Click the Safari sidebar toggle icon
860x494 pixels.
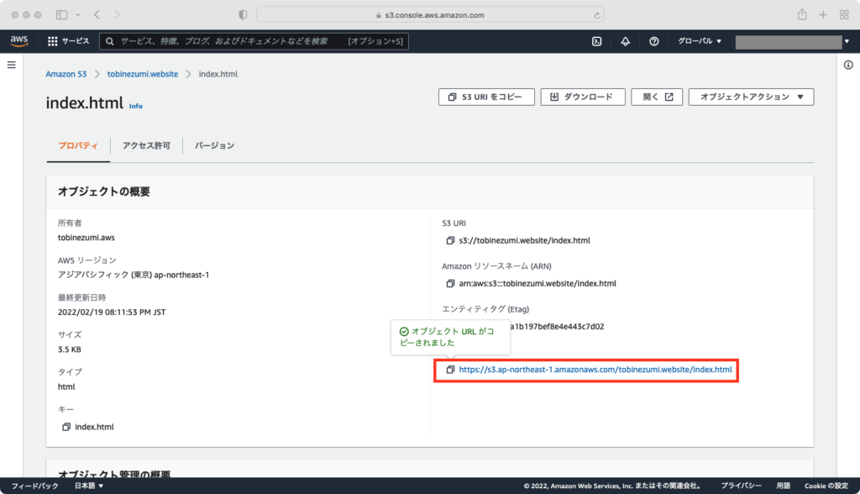click(x=61, y=15)
